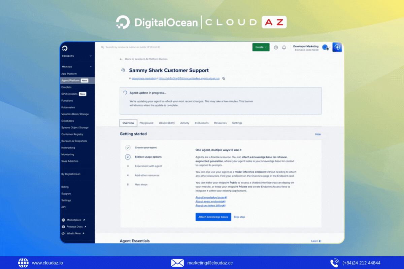Open Networking in the sidebar

68,148
